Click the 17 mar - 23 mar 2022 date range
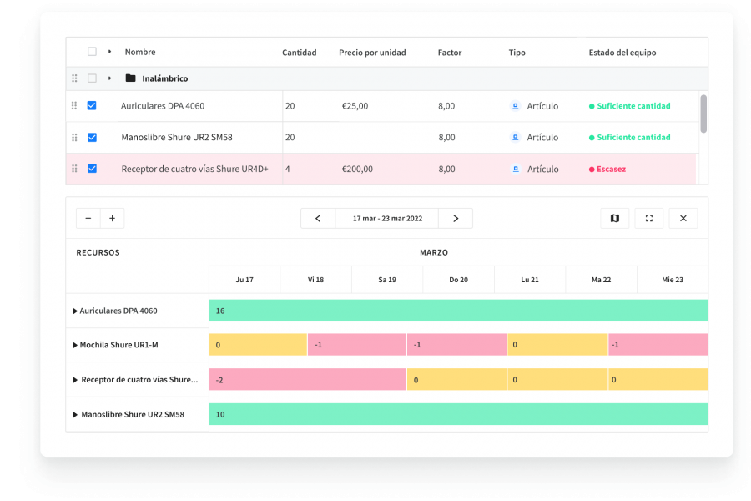 tap(386, 218)
